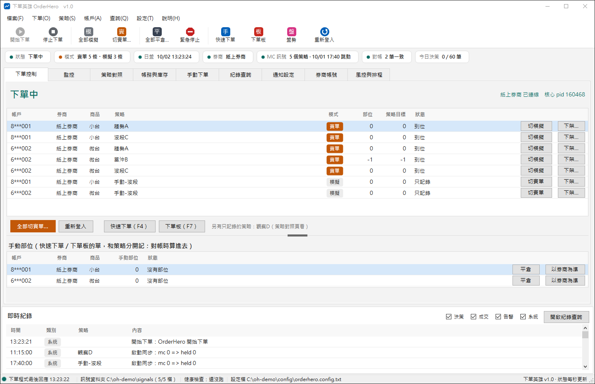The image size is (595, 384).
Task: Select the 券商帳號 tab
Action: (326, 75)
